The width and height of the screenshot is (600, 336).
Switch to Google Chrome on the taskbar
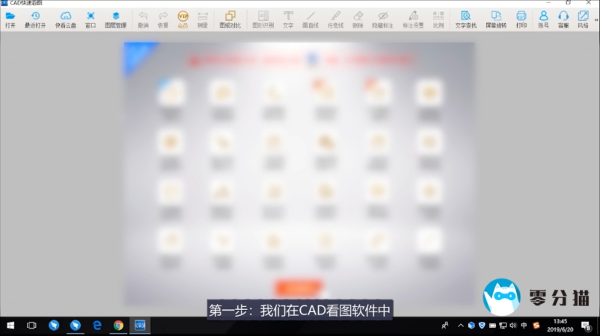[118, 326]
